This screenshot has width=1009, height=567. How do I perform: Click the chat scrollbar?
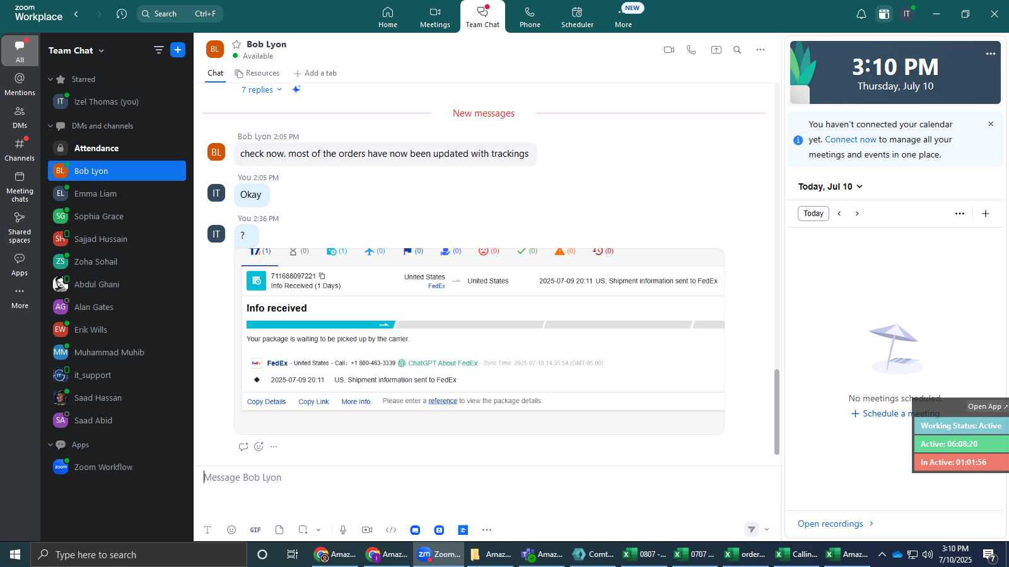(x=777, y=411)
